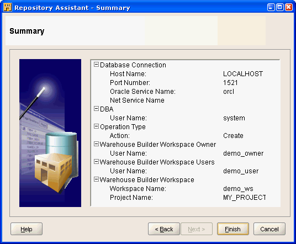Screen dimensions: 296x244
Task: Select the Warehouse Builder Workspace Owner heading
Action: tap(158, 145)
